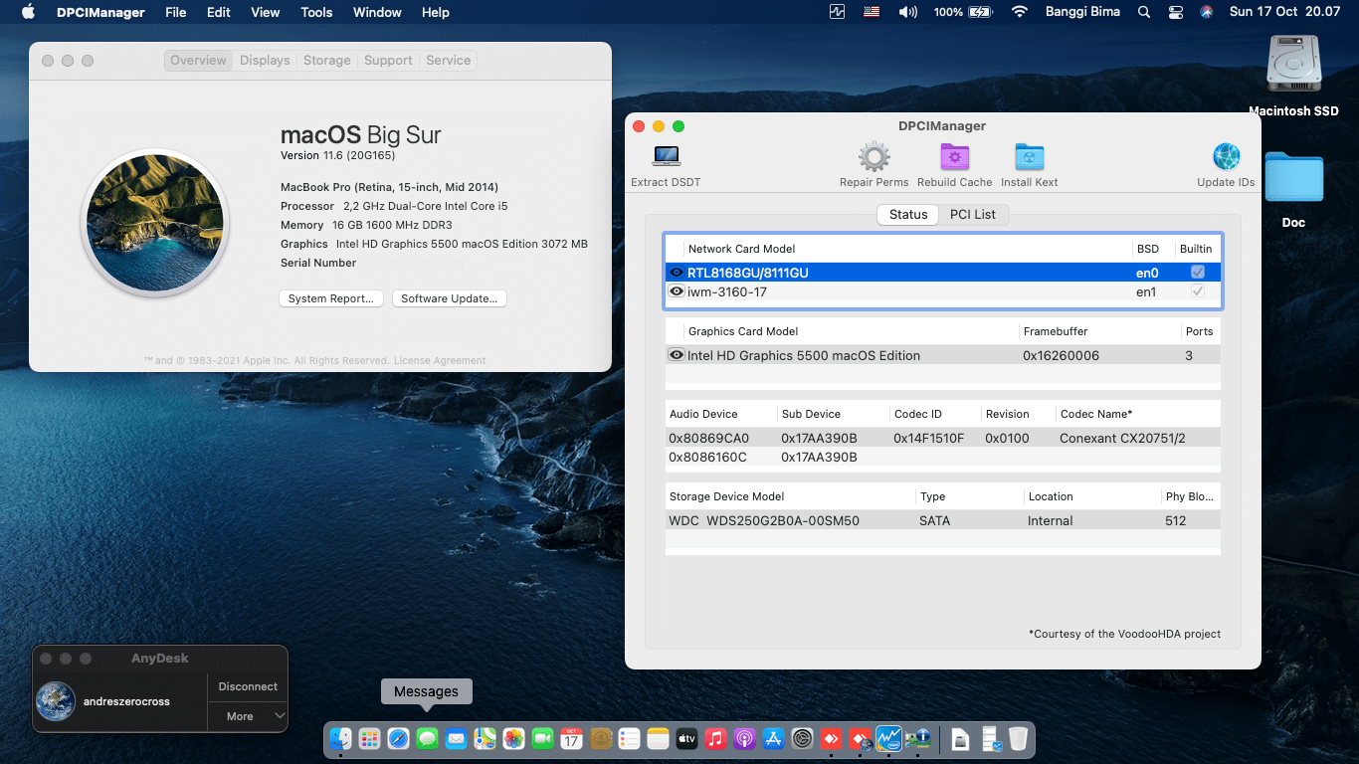Toggle Builtin checkbox for en1 row

pos(1198,291)
